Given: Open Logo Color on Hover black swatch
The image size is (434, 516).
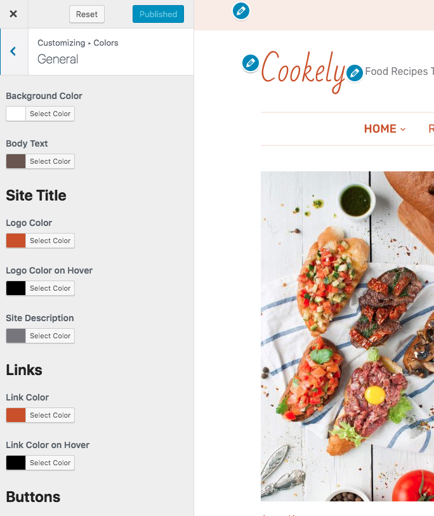Looking at the screenshot, I should click(x=16, y=289).
